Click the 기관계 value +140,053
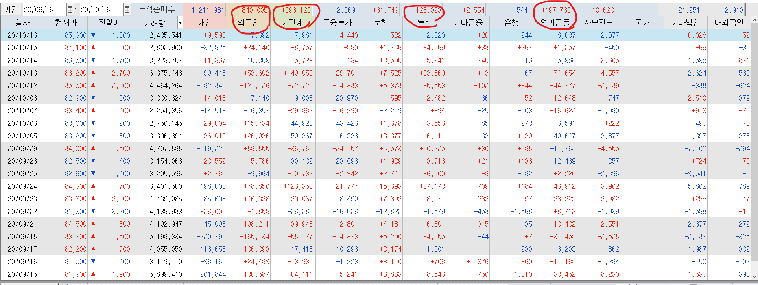 click(298, 73)
